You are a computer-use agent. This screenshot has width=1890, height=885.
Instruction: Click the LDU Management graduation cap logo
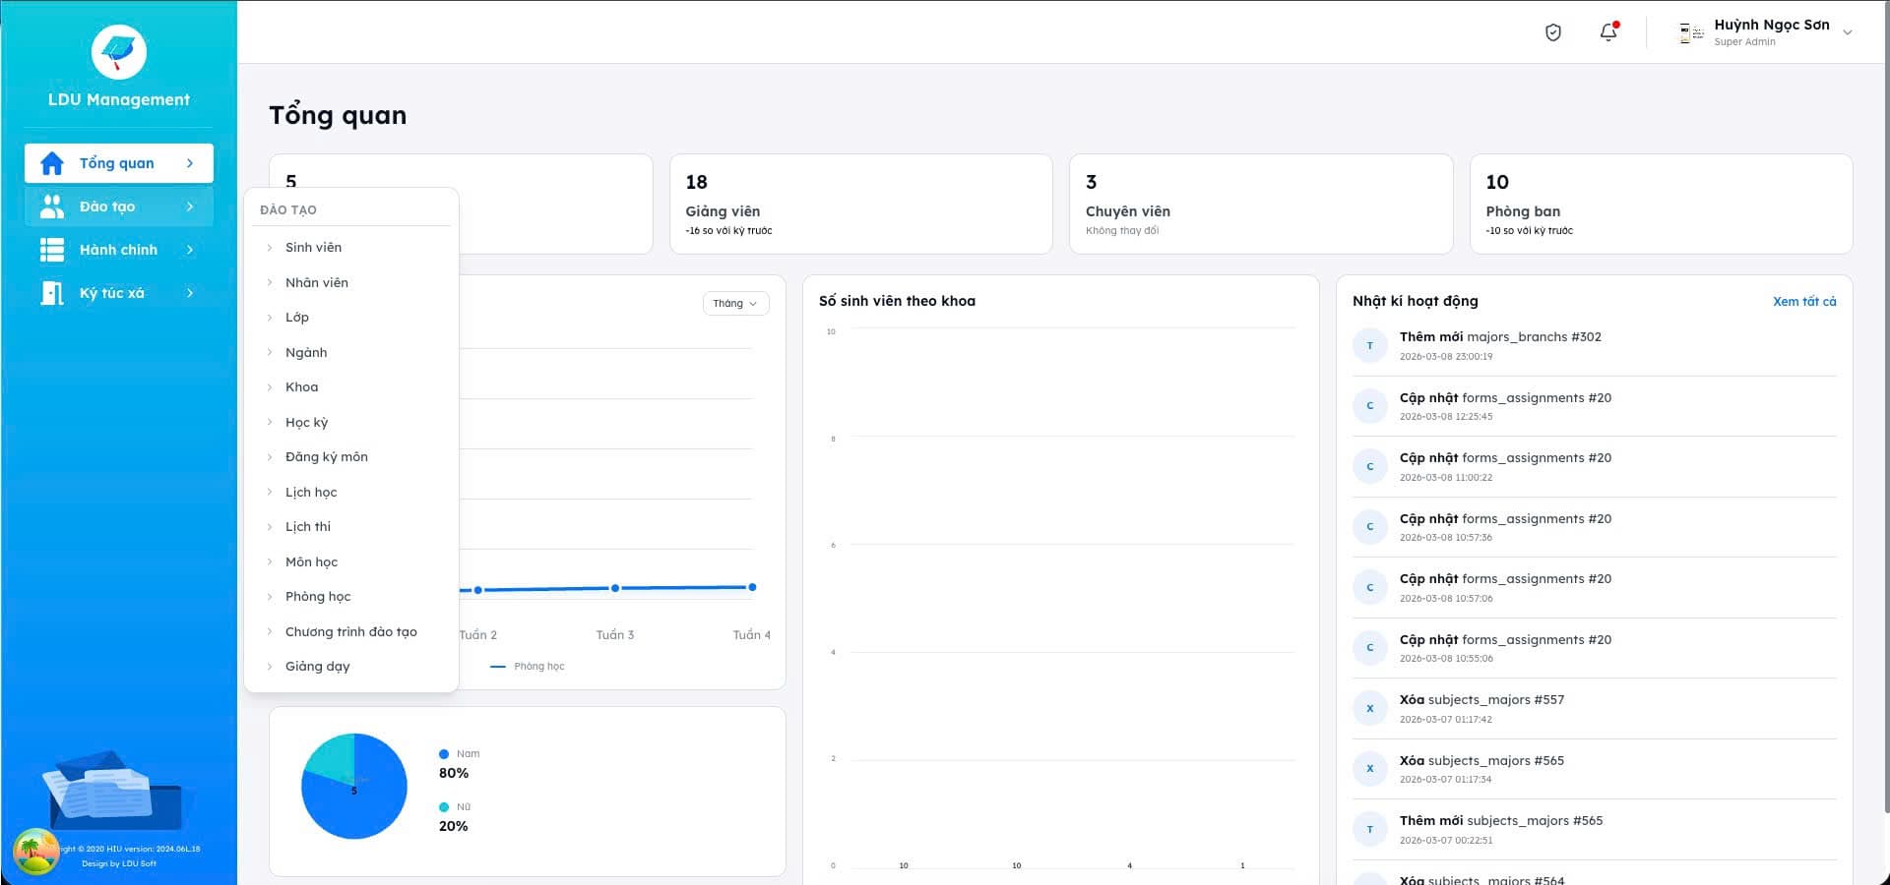point(119,52)
